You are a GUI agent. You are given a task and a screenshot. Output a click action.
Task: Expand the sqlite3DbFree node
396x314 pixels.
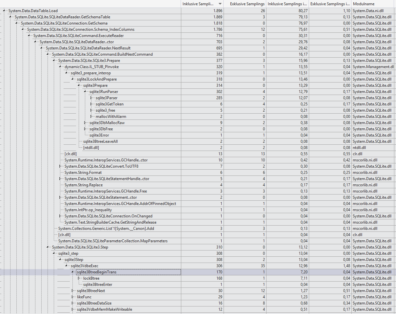click(x=85, y=129)
